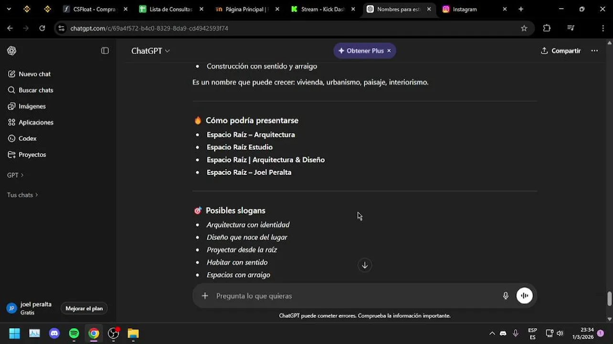Reload the page with the refresh icon
The image size is (613, 344).
click(42, 28)
